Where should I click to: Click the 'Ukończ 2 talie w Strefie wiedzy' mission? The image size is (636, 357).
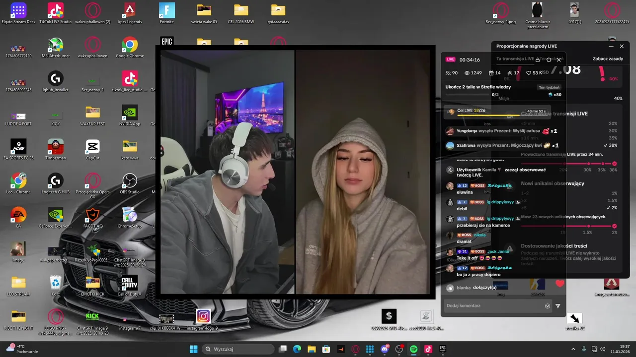tap(478, 87)
